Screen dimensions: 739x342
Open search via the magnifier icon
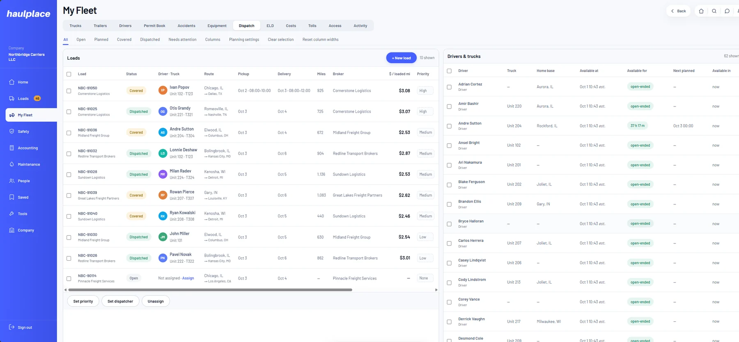tap(714, 11)
